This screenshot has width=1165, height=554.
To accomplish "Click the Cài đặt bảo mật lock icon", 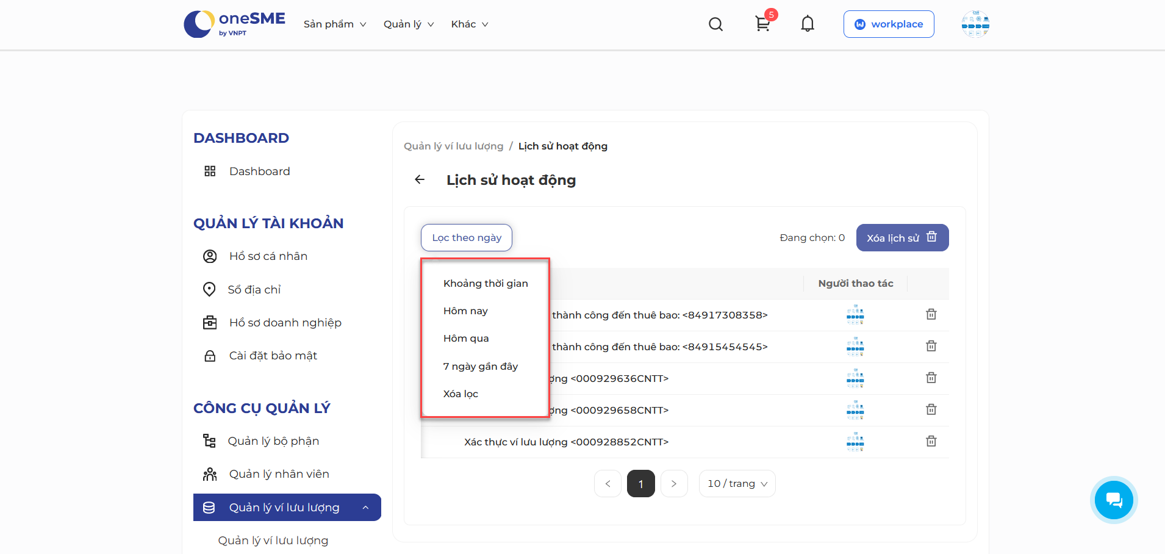I will pos(210,356).
